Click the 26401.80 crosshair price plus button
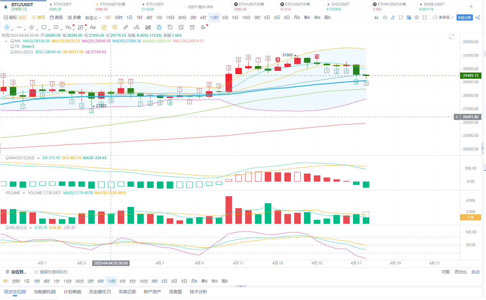 (x=457, y=117)
